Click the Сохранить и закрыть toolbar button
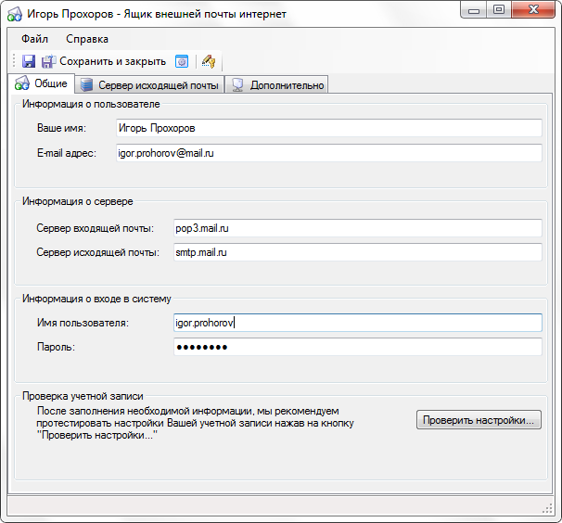The height and width of the screenshot is (523, 562). pyautogui.click(x=104, y=61)
